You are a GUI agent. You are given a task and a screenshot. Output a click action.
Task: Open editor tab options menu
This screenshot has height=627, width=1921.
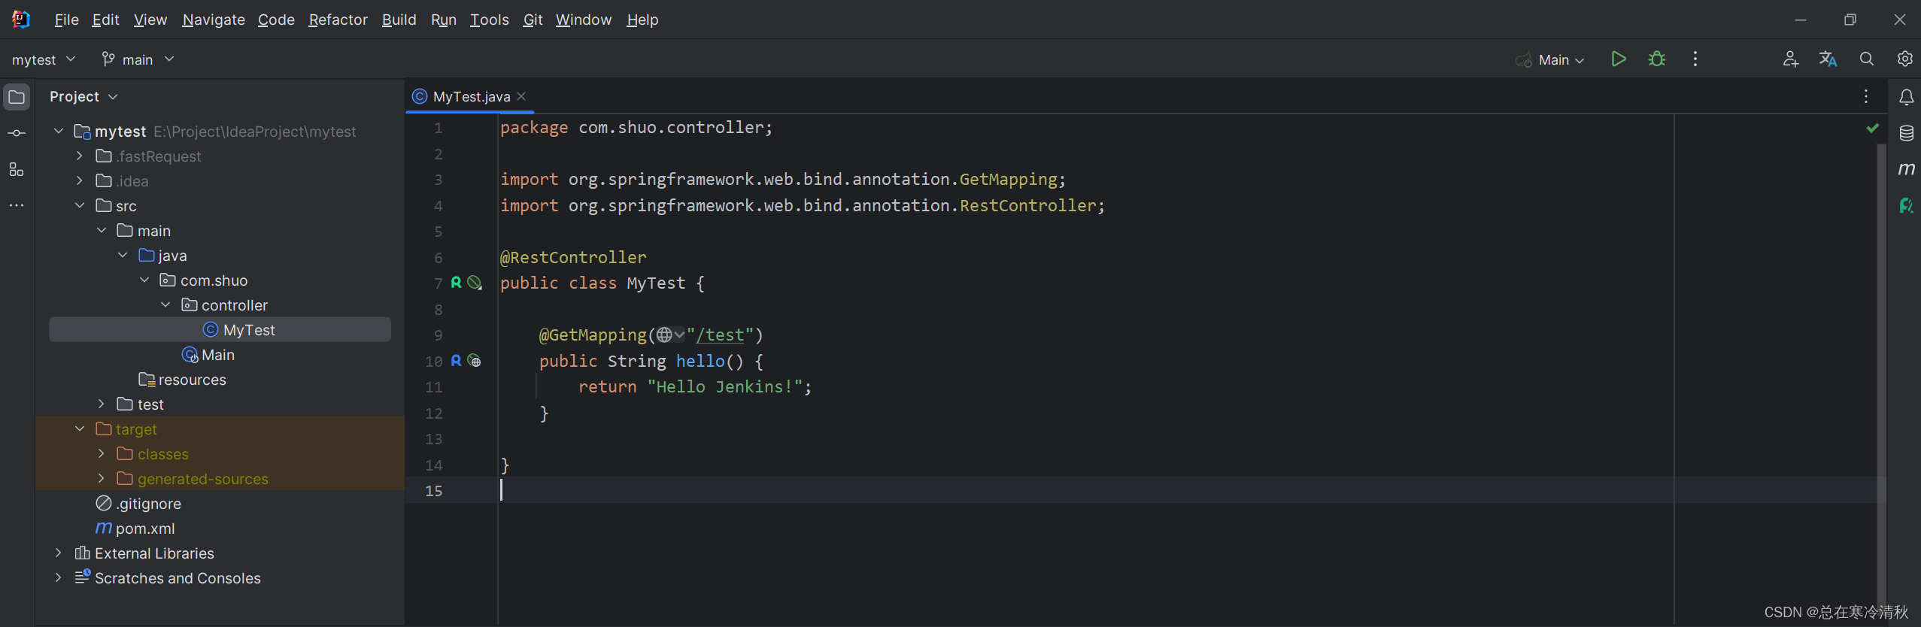click(x=1866, y=96)
